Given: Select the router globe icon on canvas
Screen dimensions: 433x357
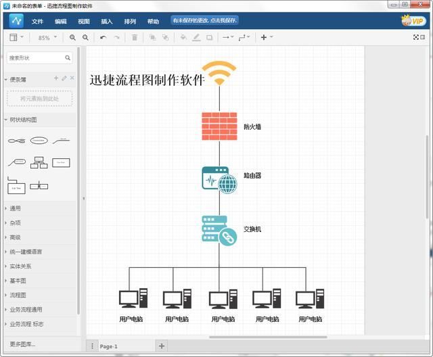Looking at the screenshot, I should (x=219, y=180).
